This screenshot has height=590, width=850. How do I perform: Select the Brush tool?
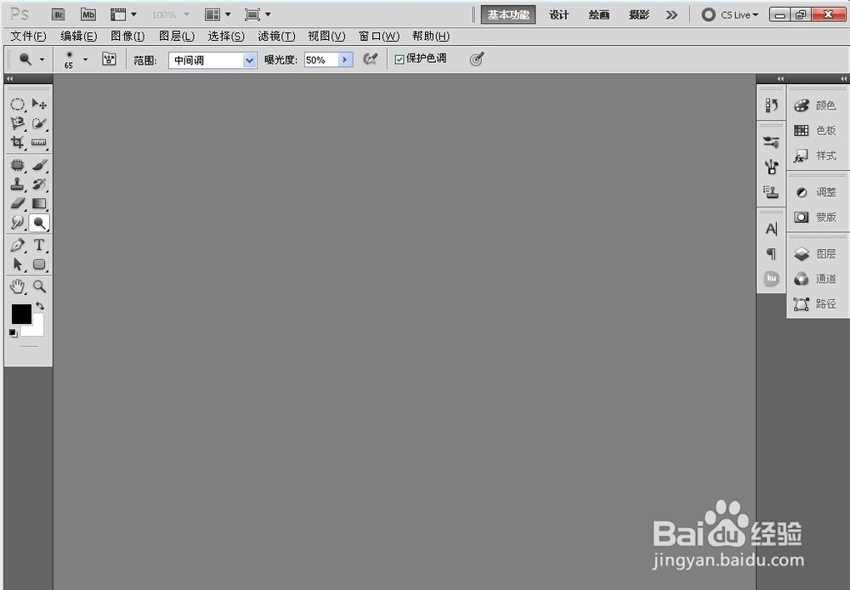(x=39, y=165)
